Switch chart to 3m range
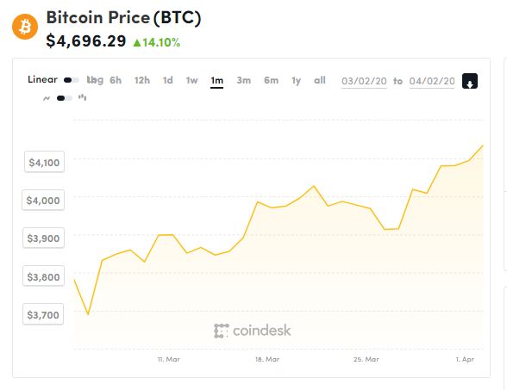Viewport: 507px width, 390px height. pyautogui.click(x=243, y=80)
